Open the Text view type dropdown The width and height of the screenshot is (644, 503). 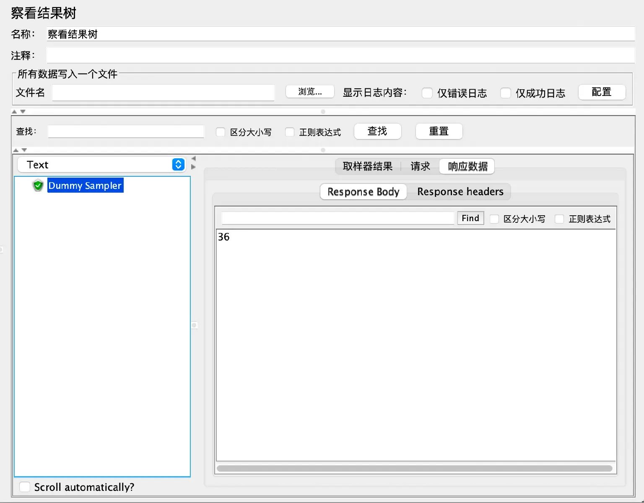[178, 164]
